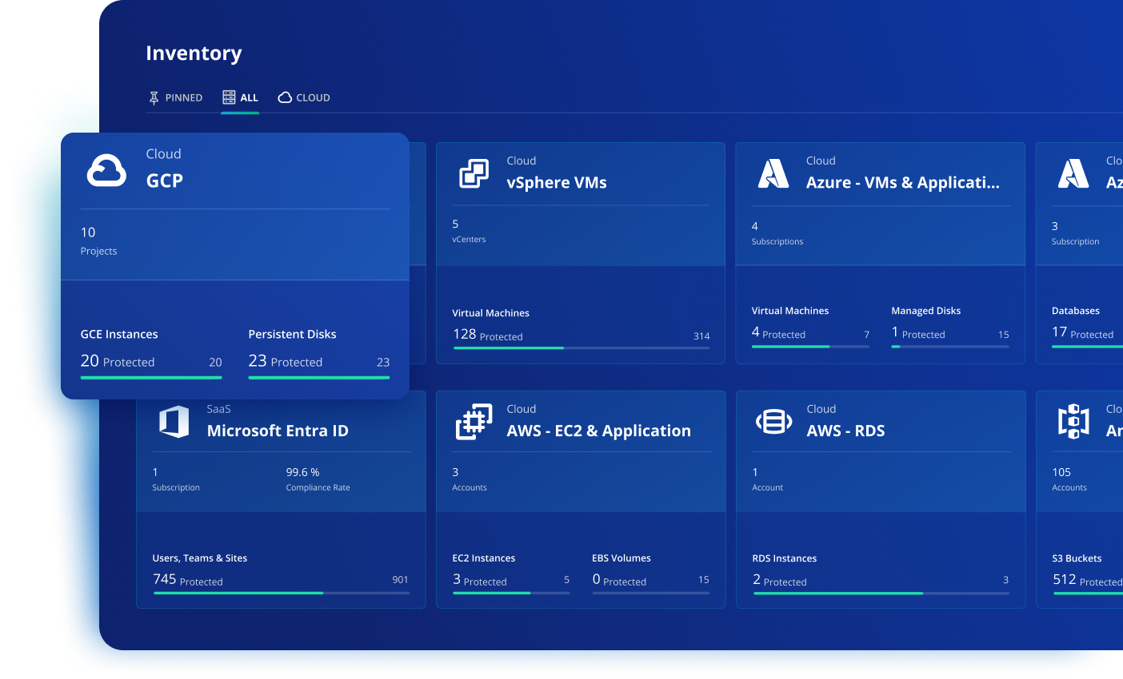
Task: Click the EC2 Instances protection bar
Action: (x=512, y=594)
